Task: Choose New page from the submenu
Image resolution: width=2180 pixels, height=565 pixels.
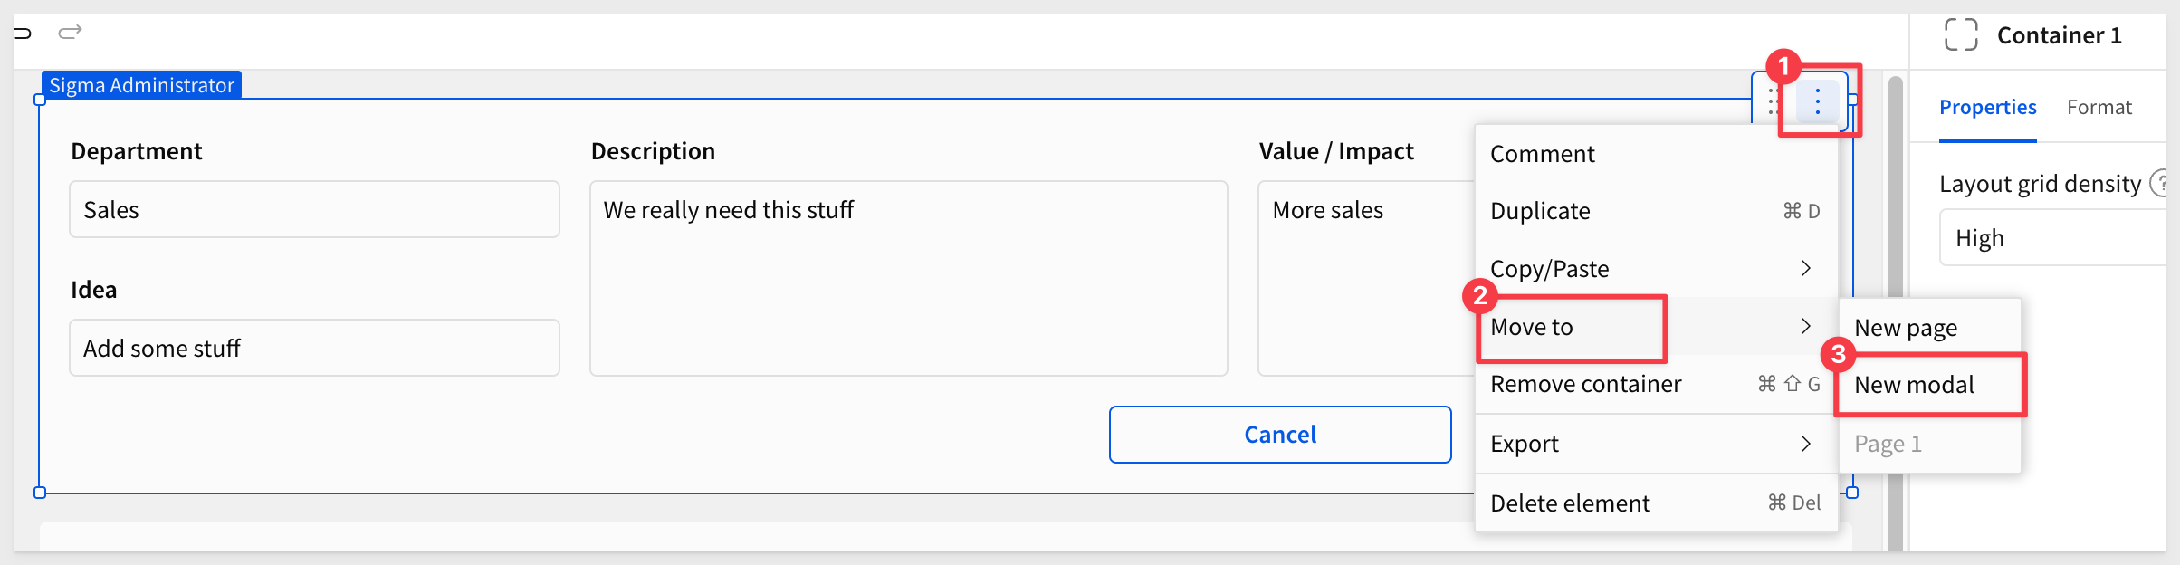Action: click(x=1929, y=328)
